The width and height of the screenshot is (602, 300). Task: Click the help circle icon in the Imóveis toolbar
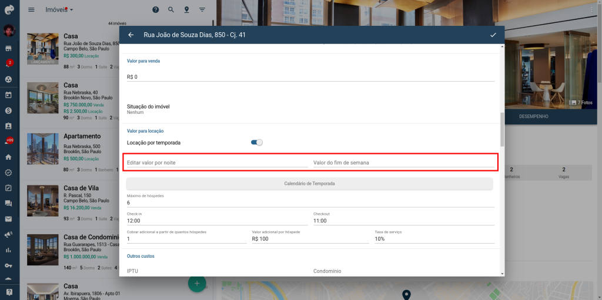click(155, 9)
